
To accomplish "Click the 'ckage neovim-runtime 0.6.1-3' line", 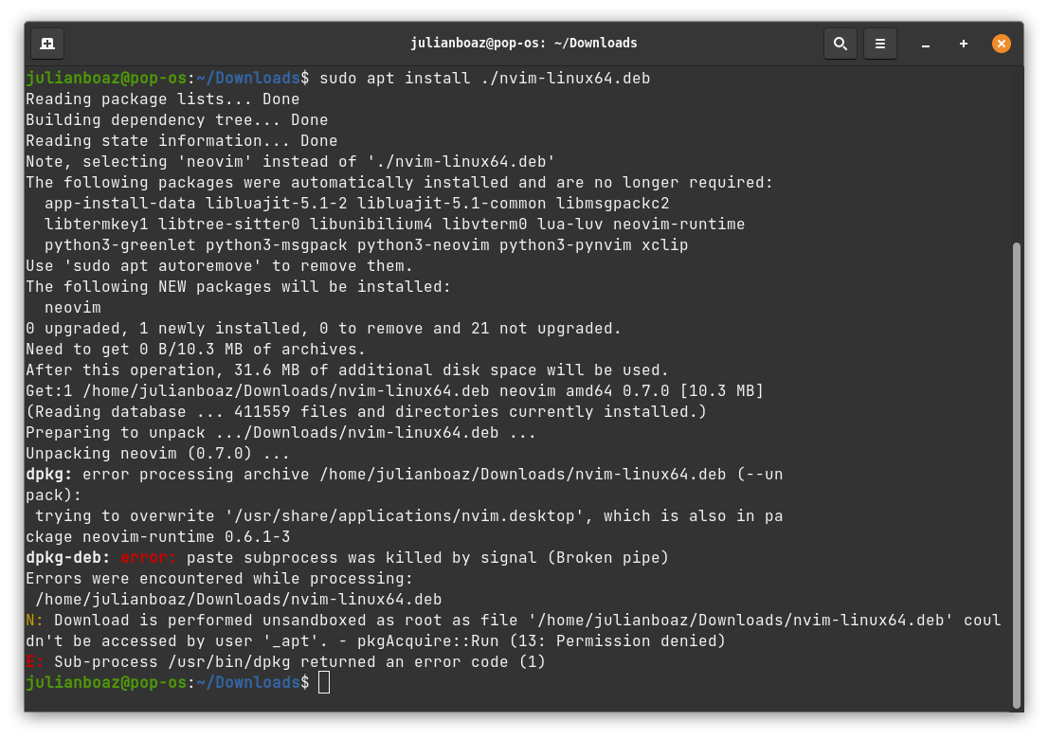I will pos(157,536).
